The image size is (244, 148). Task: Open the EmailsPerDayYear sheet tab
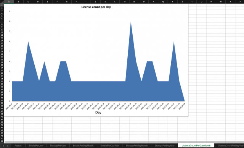click(x=110, y=146)
